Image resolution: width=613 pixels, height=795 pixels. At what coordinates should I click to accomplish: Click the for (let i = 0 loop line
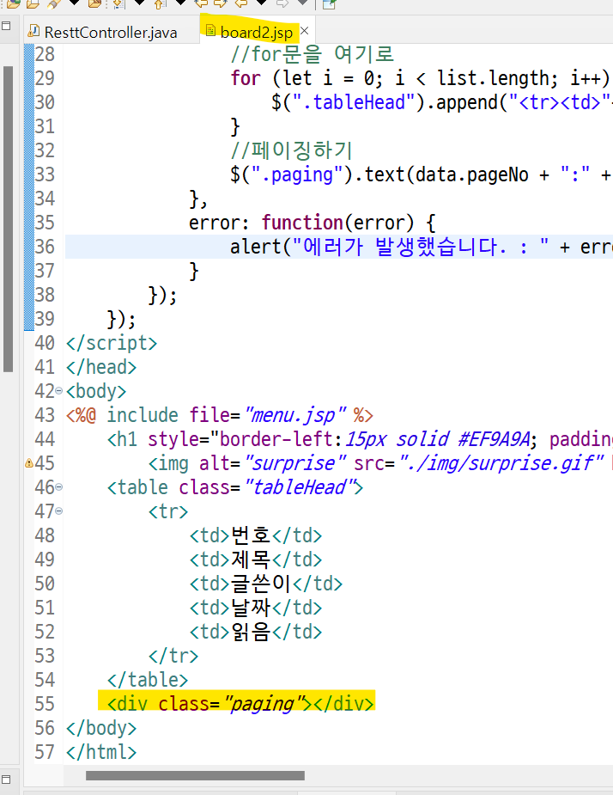[421, 78]
